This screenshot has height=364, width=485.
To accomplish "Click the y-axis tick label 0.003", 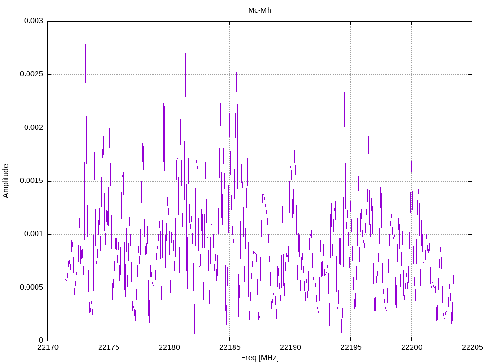I will coord(34,21).
